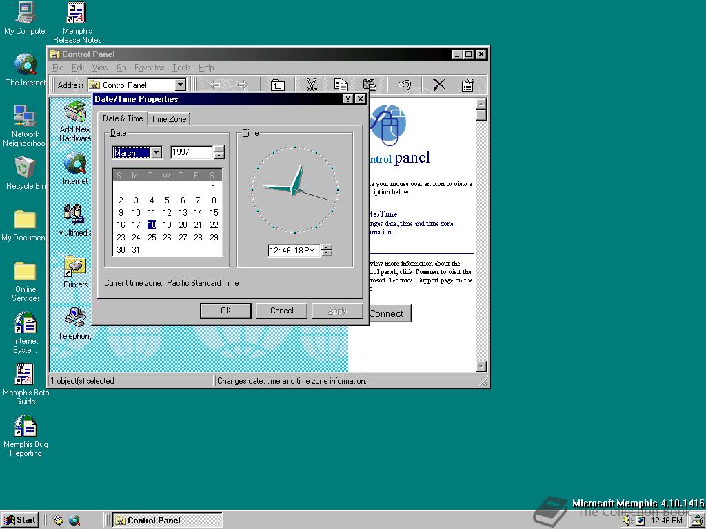
Task: Open the Go menu
Action: click(x=121, y=68)
